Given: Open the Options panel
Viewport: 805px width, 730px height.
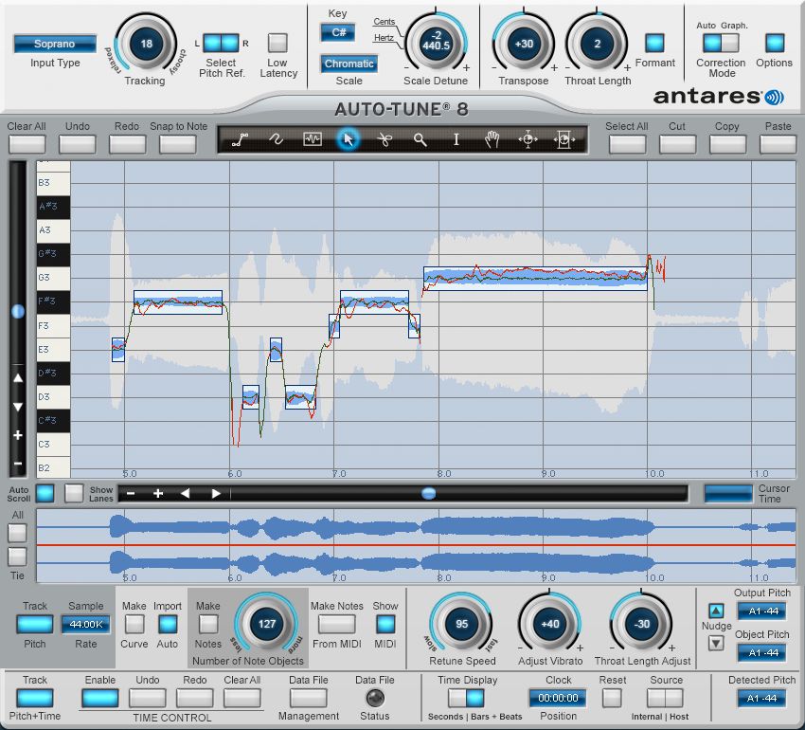Looking at the screenshot, I should (x=774, y=43).
